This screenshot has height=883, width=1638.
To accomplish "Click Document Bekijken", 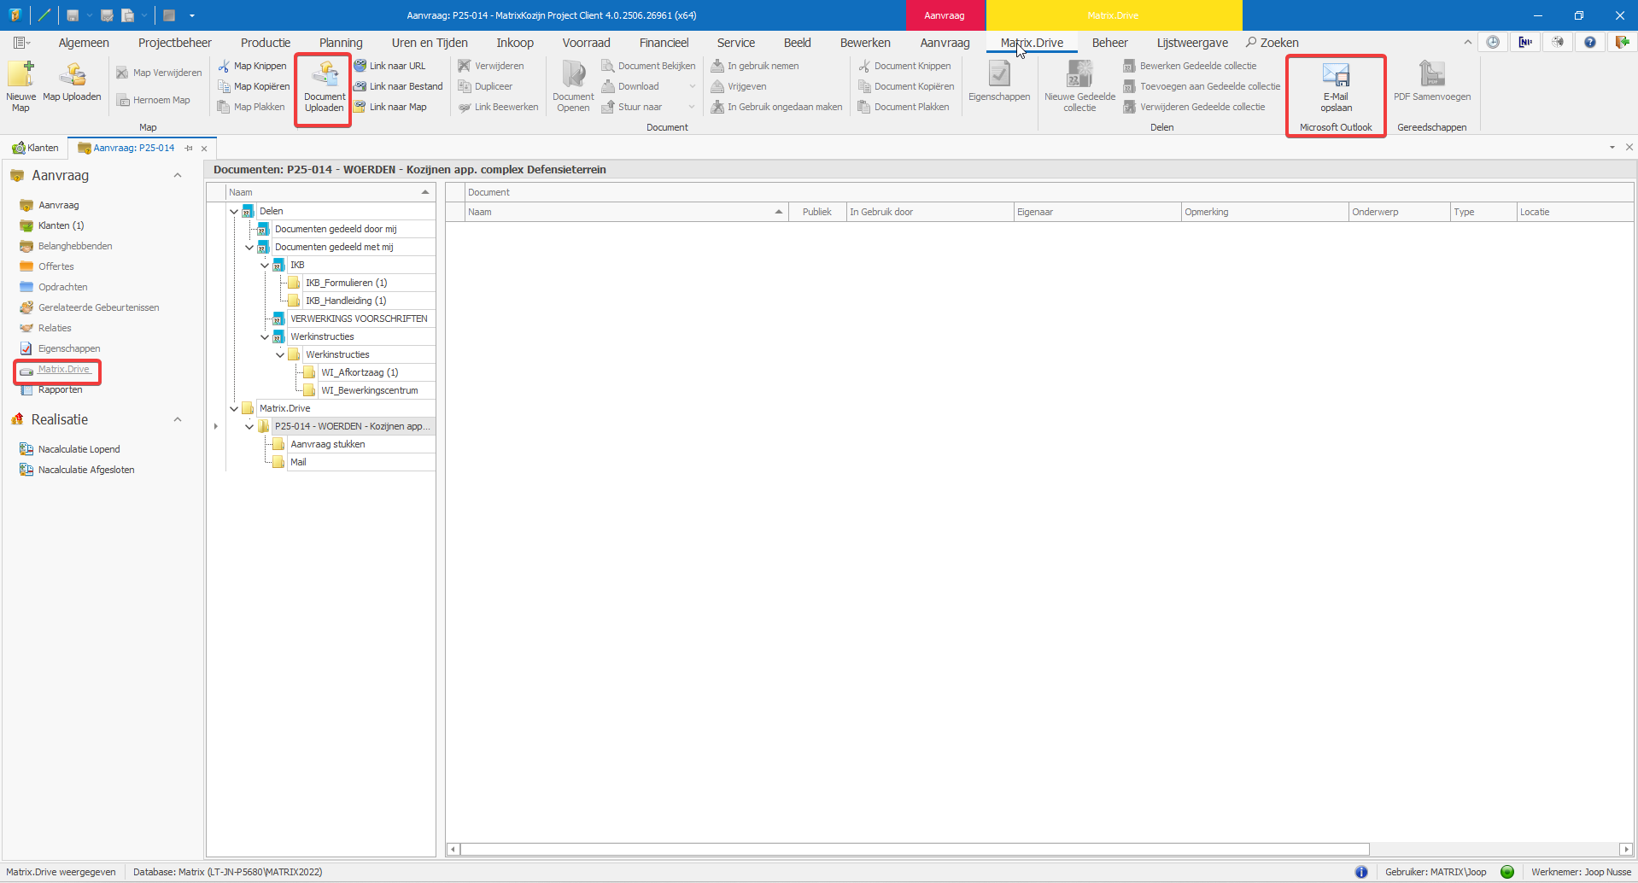I will tap(648, 66).
